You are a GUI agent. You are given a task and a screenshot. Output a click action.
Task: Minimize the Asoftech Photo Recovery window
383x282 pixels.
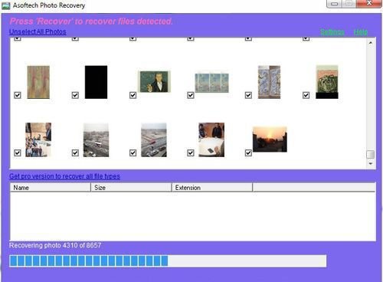point(335,4)
